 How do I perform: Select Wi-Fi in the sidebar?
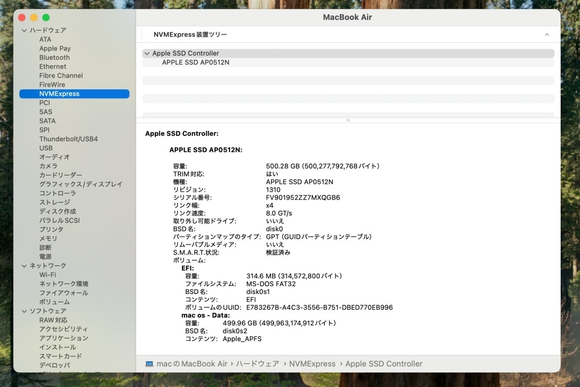[x=48, y=275]
